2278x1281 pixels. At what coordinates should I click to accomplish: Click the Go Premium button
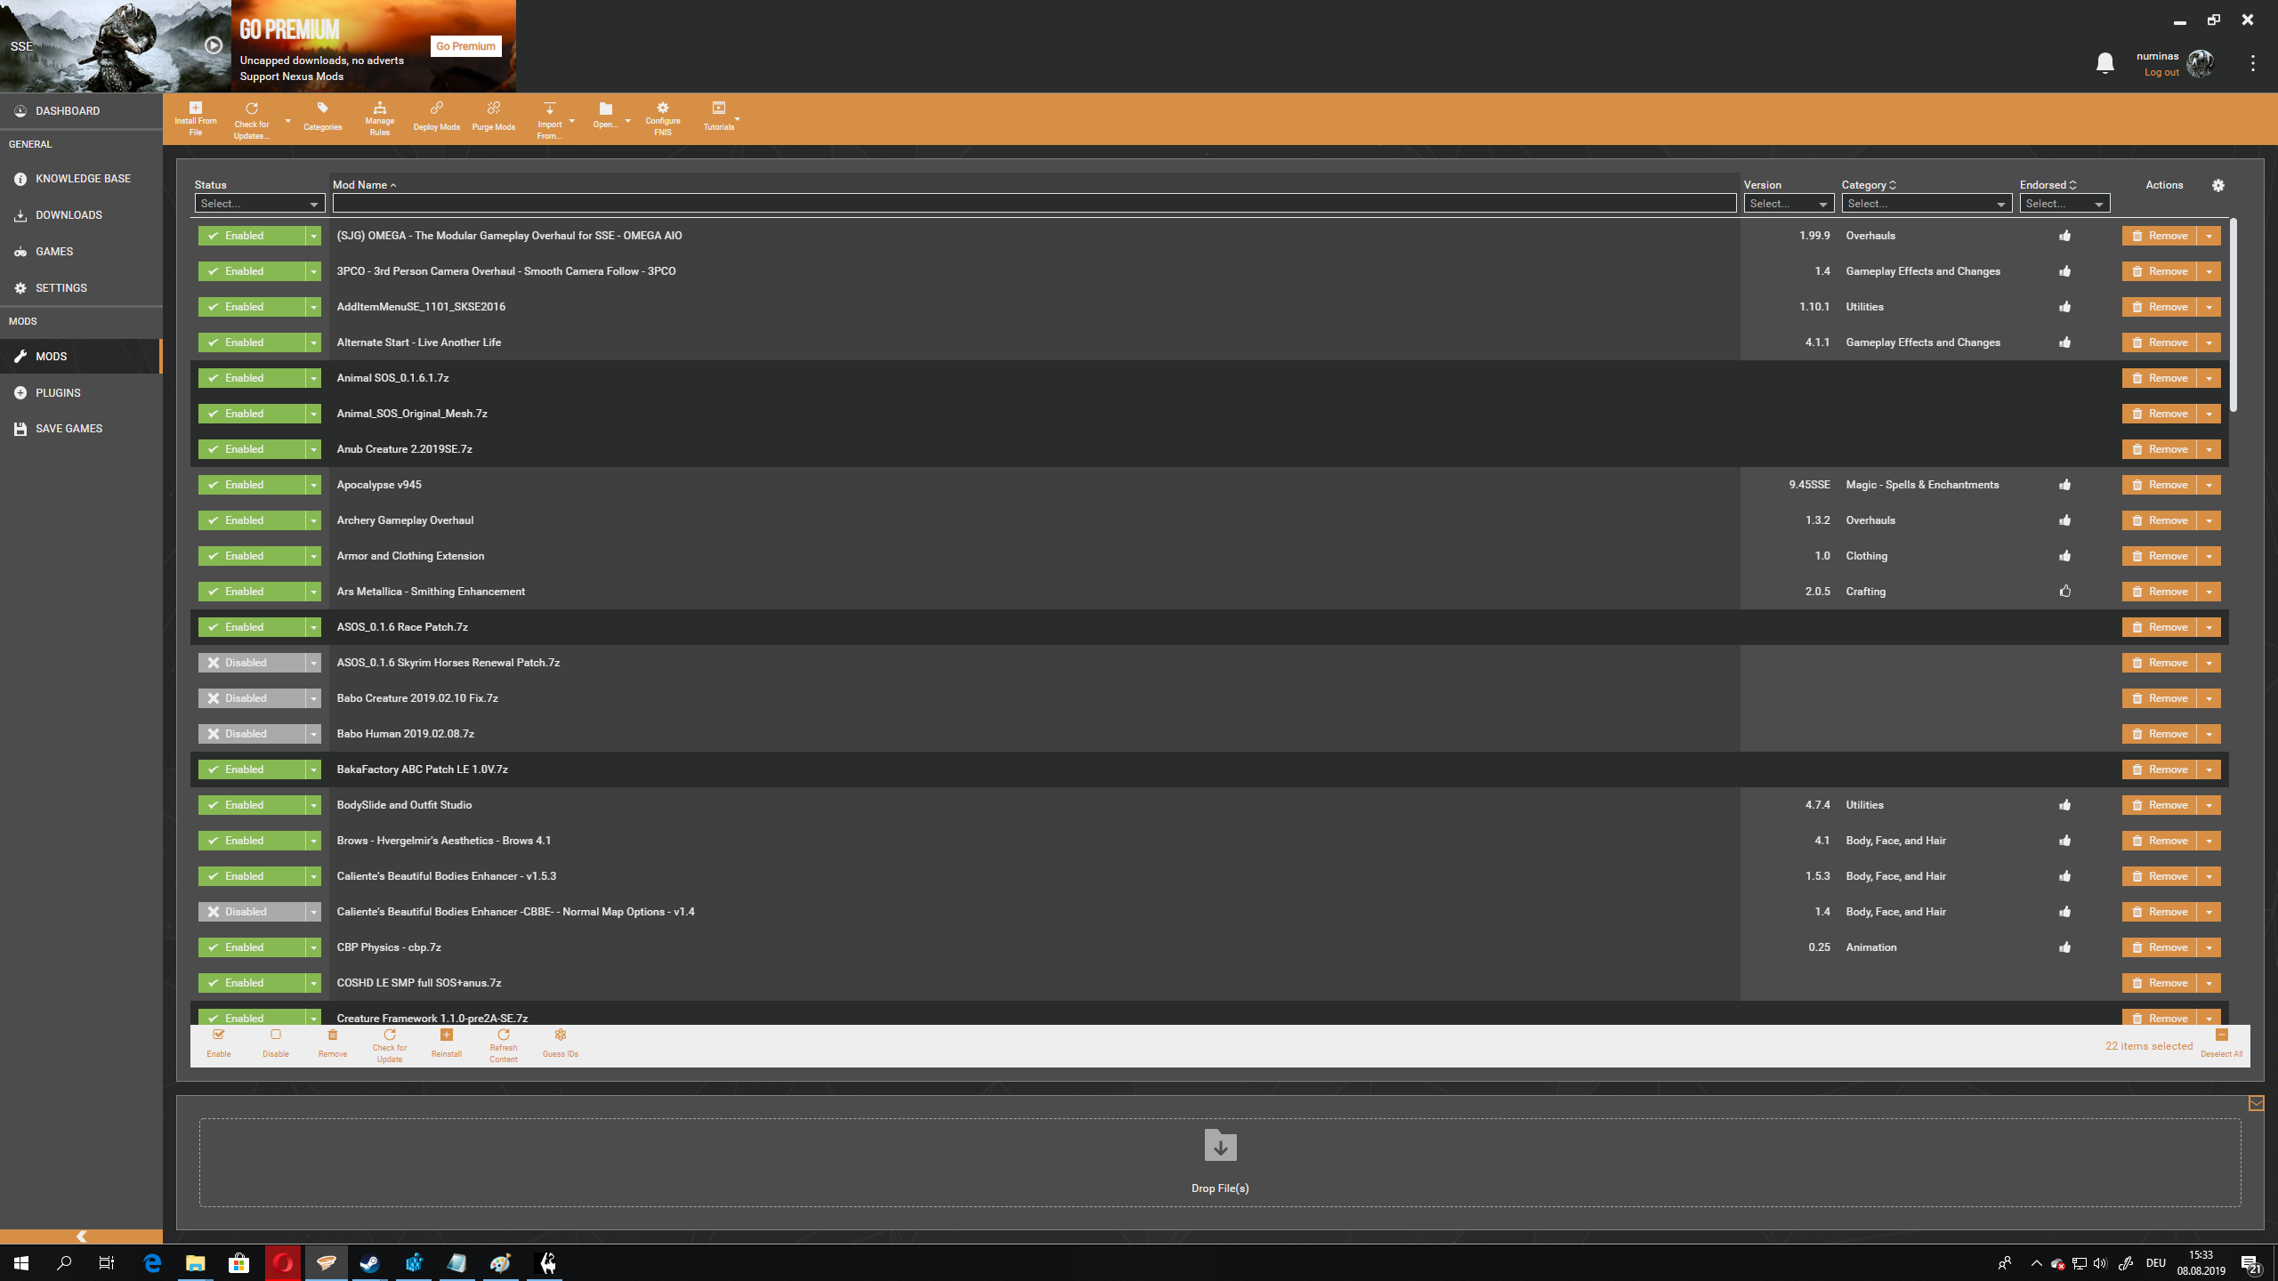coord(465,46)
